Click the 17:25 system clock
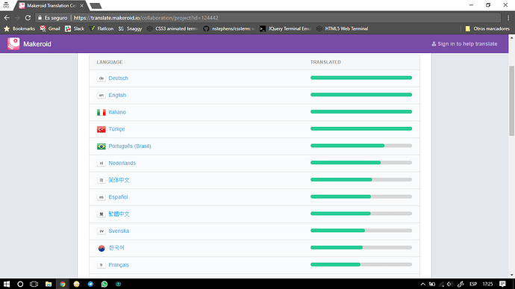 (x=487, y=284)
